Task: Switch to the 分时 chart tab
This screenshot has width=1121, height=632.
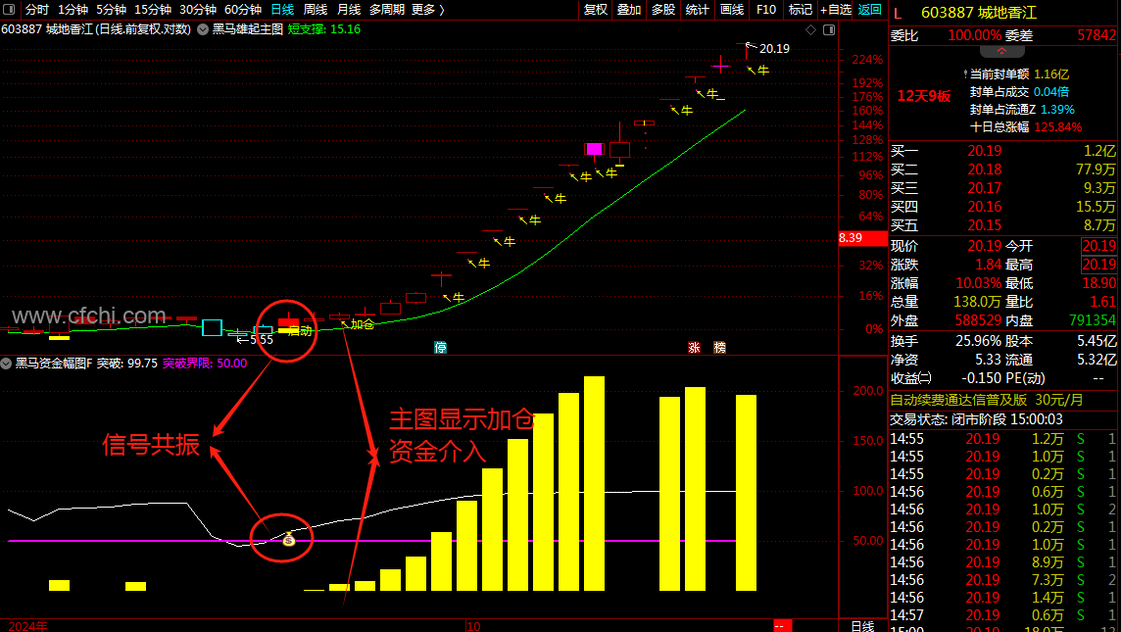Action: pos(37,9)
